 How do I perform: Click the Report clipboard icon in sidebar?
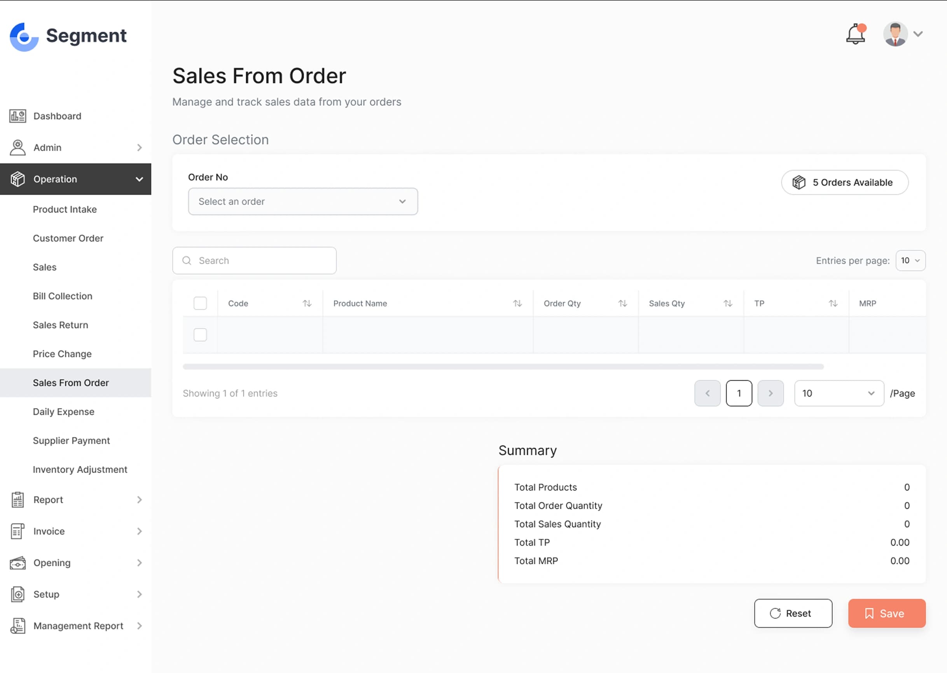pyautogui.click(x=17, y=500)
